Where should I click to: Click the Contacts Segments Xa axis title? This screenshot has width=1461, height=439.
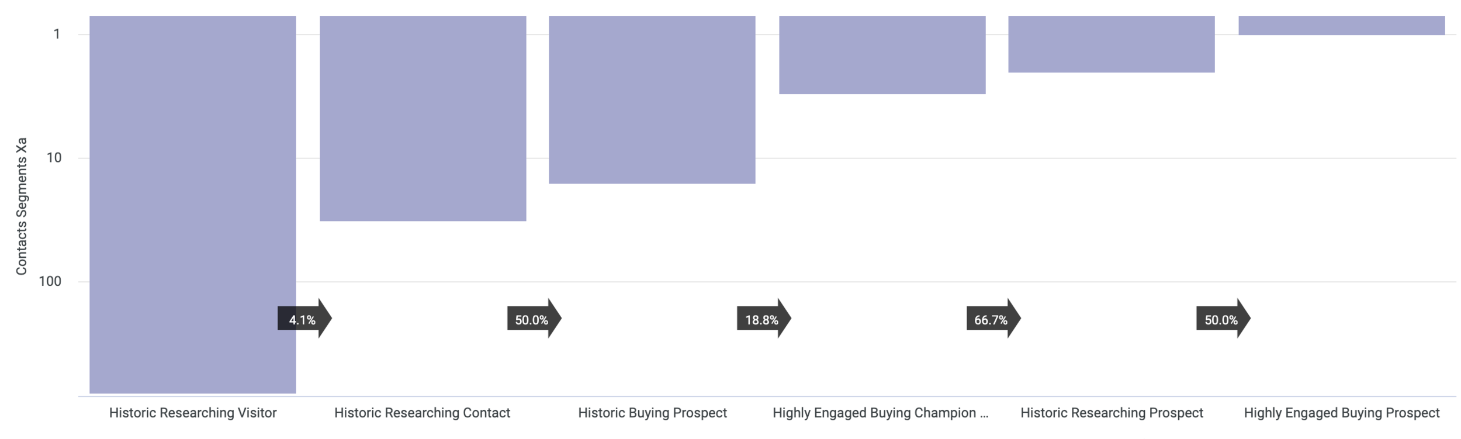click(x=22, y=206)
